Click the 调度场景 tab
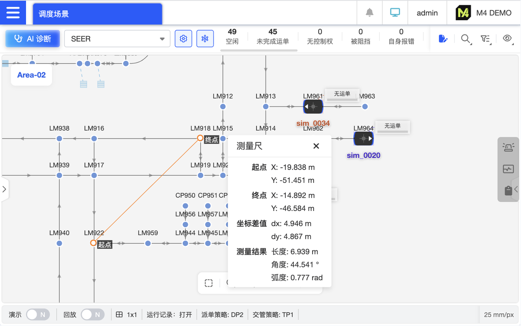Screen dimensions: 521x326 97,13
